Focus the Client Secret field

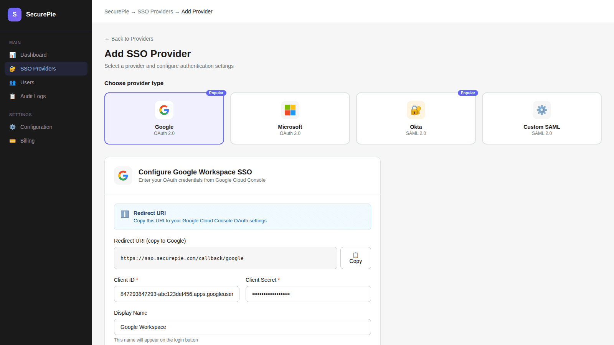308,294
